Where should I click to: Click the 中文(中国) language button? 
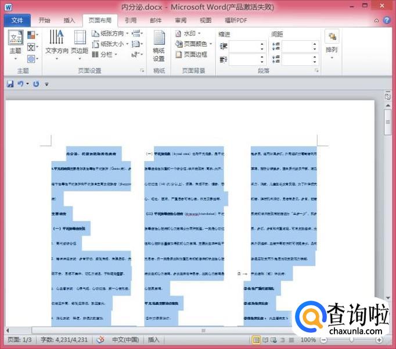[x=125, y=340]
